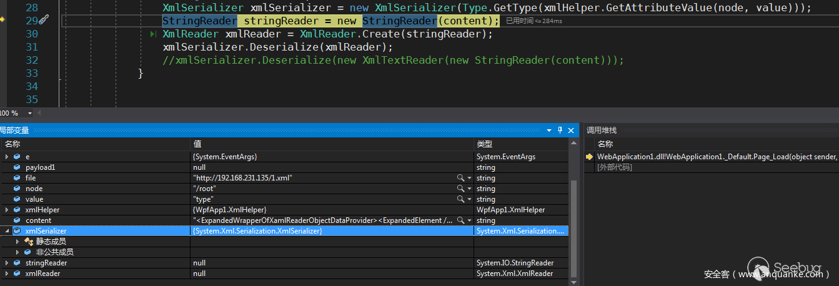839x286 pixels.
Task: Click the yellow call stack frame arrow
Action: coord(589,157)
